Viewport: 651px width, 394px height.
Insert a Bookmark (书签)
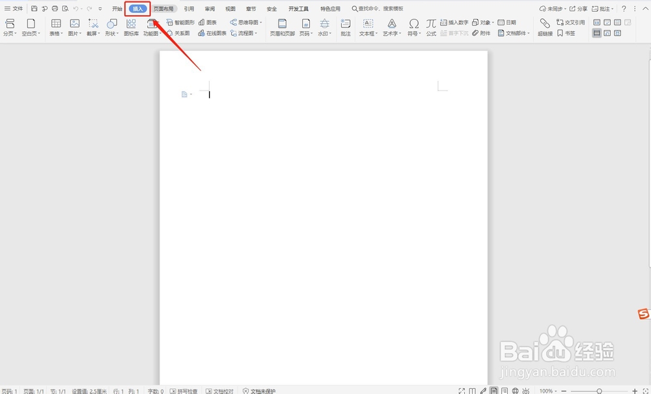pos(566,33)
